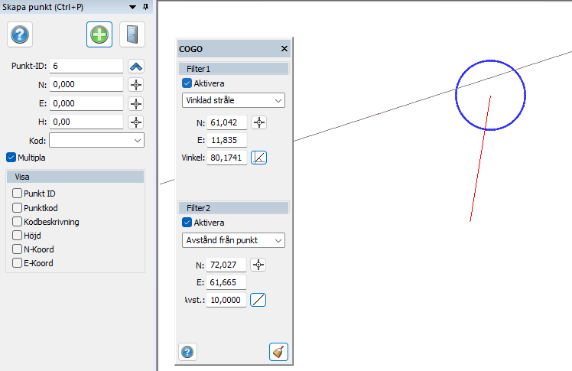Viewport: 572px width, 371px height.
Task: Click the door exit icon in Skapa punkt
Action: point(132,34)
